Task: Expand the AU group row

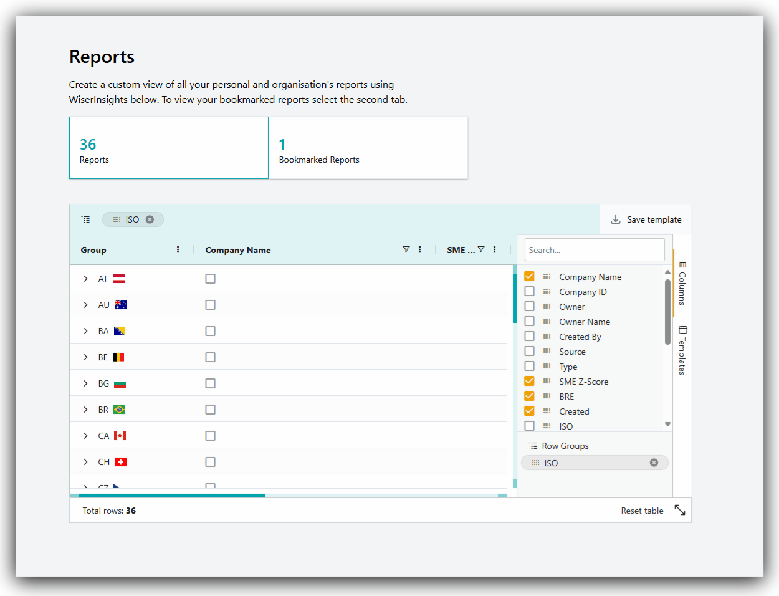Action: click(85, 305)
